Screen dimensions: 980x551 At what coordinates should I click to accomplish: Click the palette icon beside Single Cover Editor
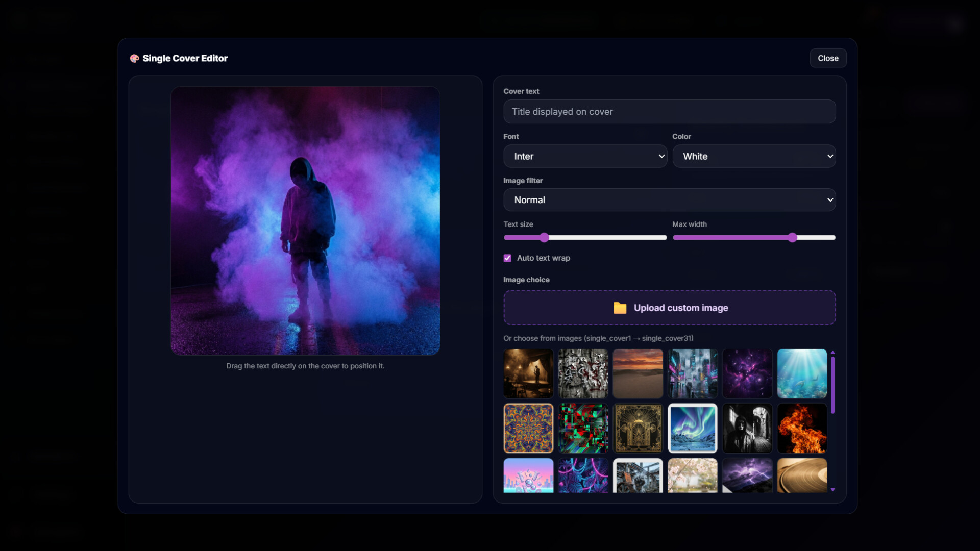pos(134,58)
